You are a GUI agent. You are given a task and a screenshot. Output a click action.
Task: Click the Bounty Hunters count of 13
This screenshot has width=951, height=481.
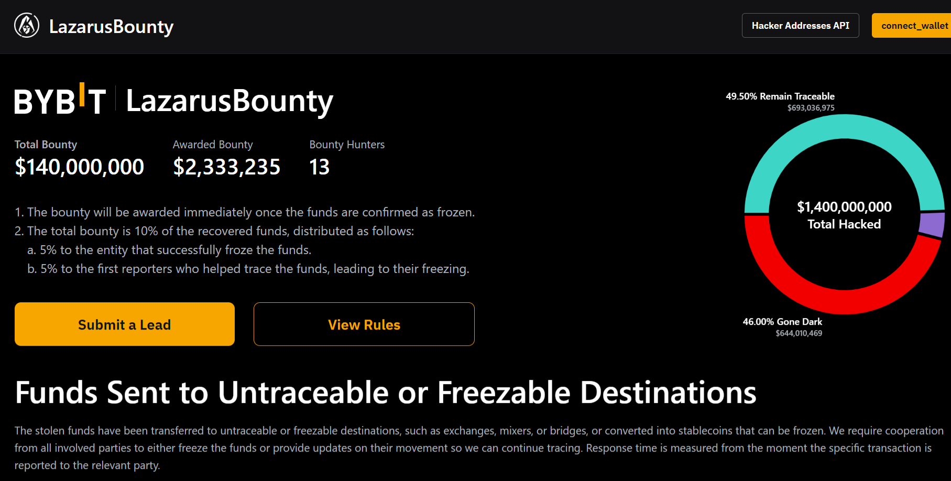pyautogui.click(x=319, y=167)
